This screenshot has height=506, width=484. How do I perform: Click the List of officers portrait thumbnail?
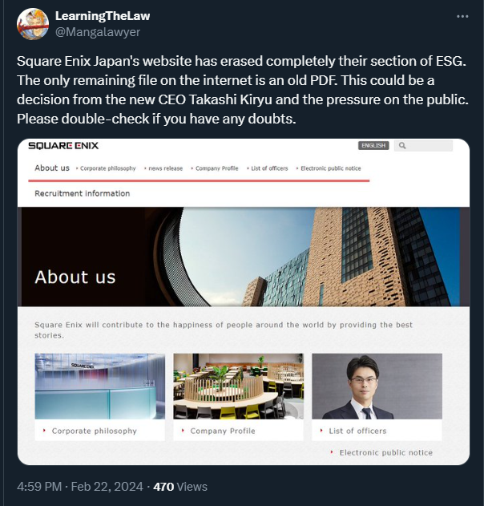coord(377,387)
